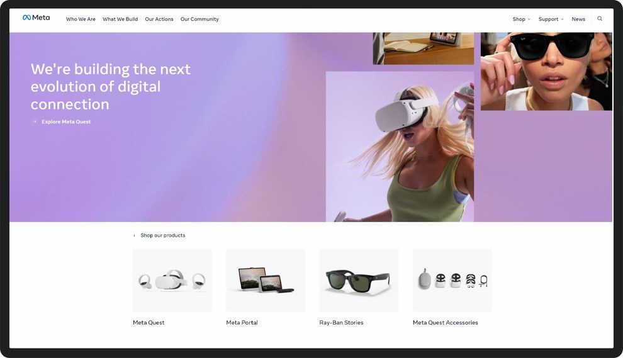Click the Ray-Ban Stories product title
This screenshot has height=358, width=623.
coord(341,323)
